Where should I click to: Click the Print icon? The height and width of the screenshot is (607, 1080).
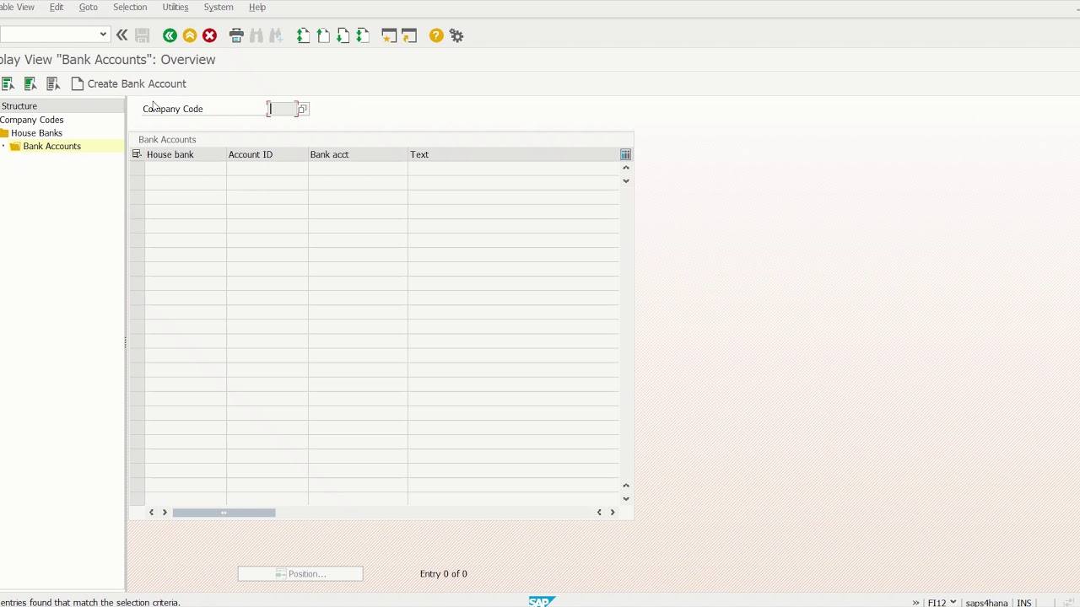236,35
